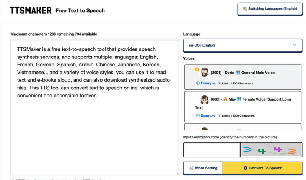Click the flag icon after Doris name
The image size is (306, 180).
pos(238,73)
